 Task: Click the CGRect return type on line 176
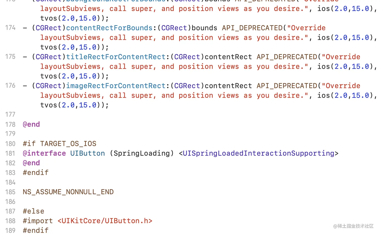(x=49, y=86)
